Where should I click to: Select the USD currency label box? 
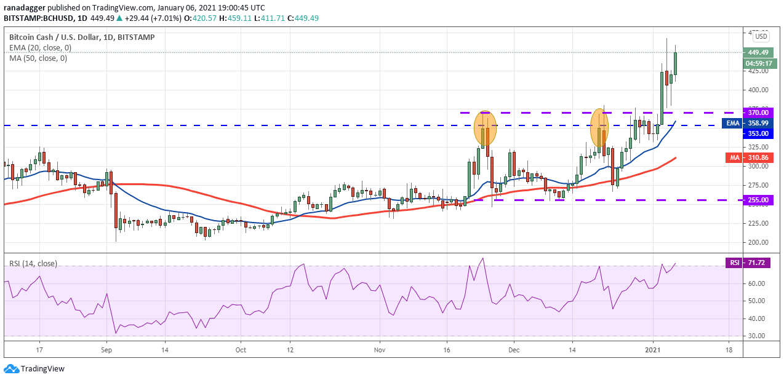point(761,36)
